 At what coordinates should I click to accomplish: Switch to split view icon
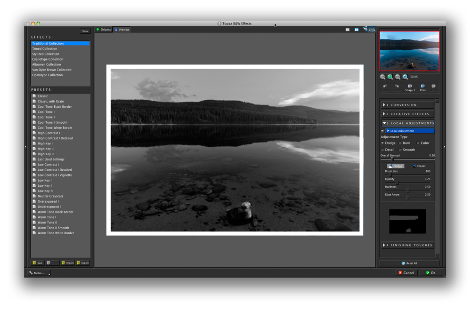point(357,30)
